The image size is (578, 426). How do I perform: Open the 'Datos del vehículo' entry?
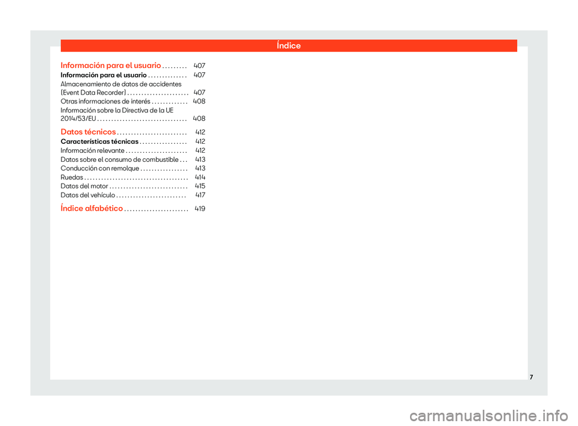[x=88, y=195]
